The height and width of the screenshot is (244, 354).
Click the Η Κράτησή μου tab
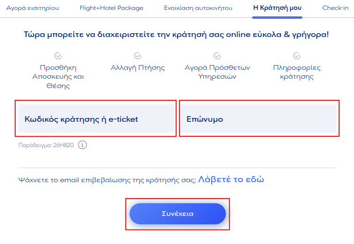coord(277,8)
